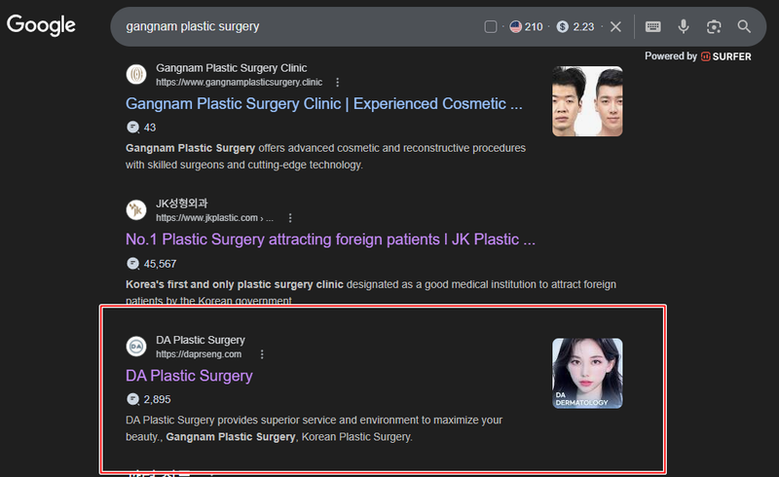Open more options for Gangnam Plastic Surgery Clinic result
The height and width of the screenshot is (477, 779).
pos(337,82)
